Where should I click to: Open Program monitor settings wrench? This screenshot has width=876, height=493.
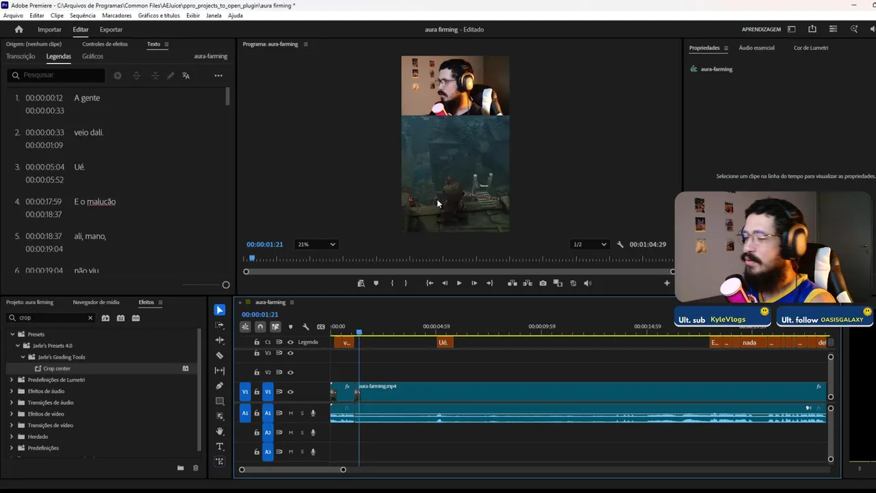click(x=620, y=244)
